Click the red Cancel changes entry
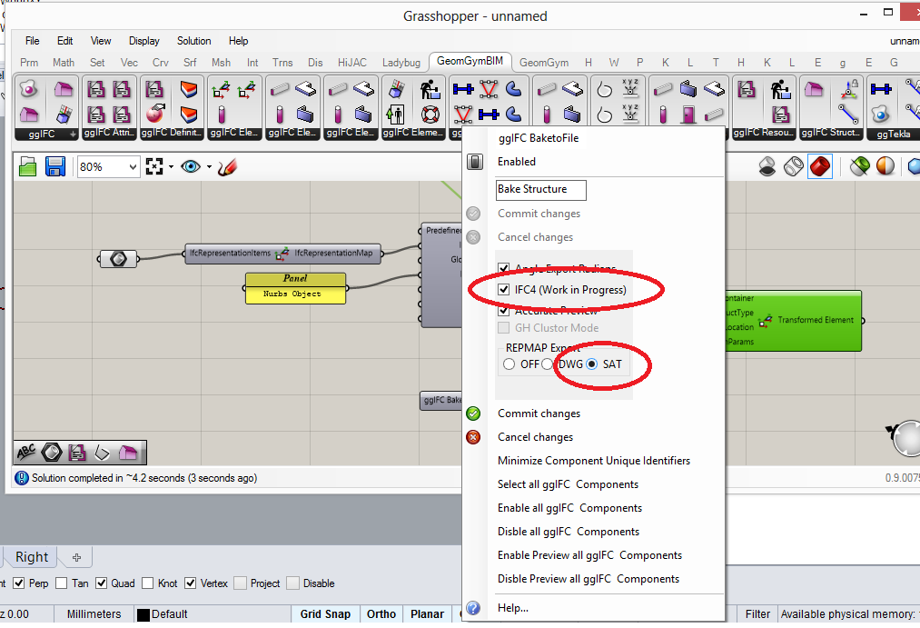The height and width of the screenshot is (628, 920). point(535,436)
